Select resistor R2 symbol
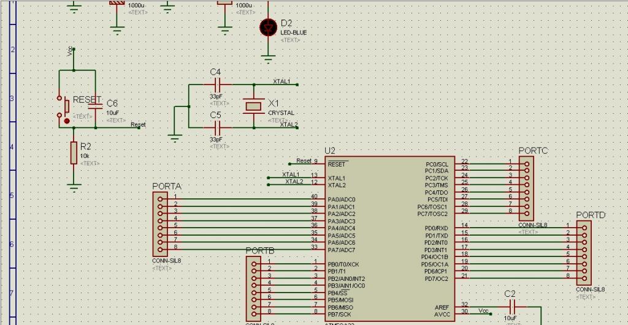The height and width of the screenshot is (325, 628). point(74,152)
